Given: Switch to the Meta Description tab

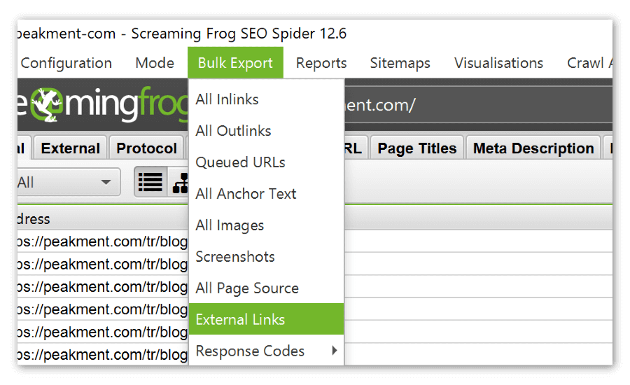Looking at the screenshot, I should pos(533,148).
